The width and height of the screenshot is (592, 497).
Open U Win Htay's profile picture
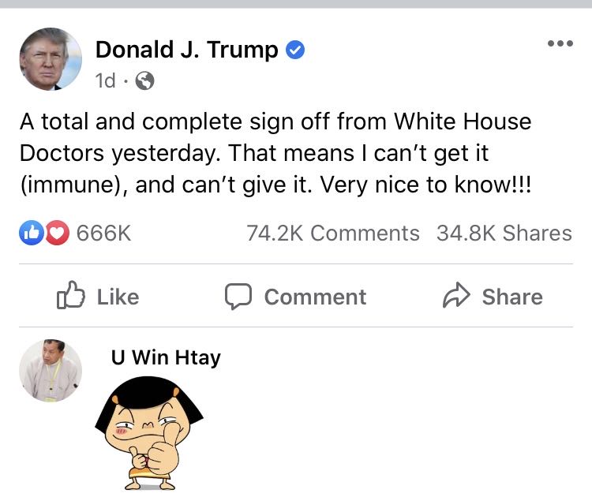[51, 371]
